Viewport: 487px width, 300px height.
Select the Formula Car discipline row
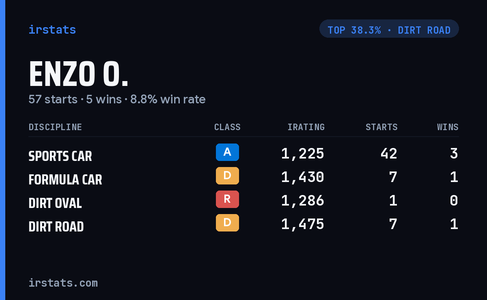click(x=243, y=178)
